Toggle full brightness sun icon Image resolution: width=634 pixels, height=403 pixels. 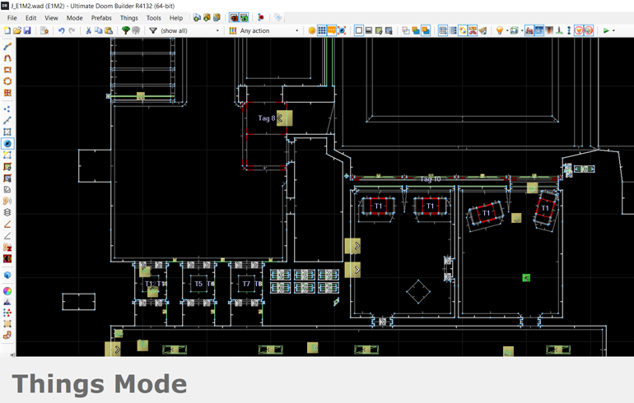tap(312, 30)
